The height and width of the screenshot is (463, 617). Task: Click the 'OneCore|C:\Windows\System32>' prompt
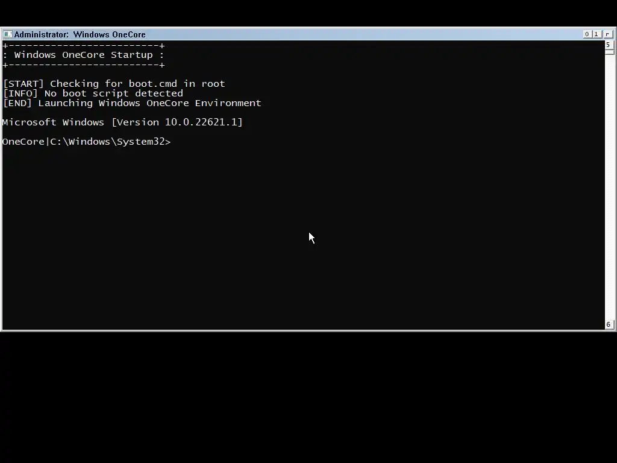pyautogui.click(x=87, y=142)
